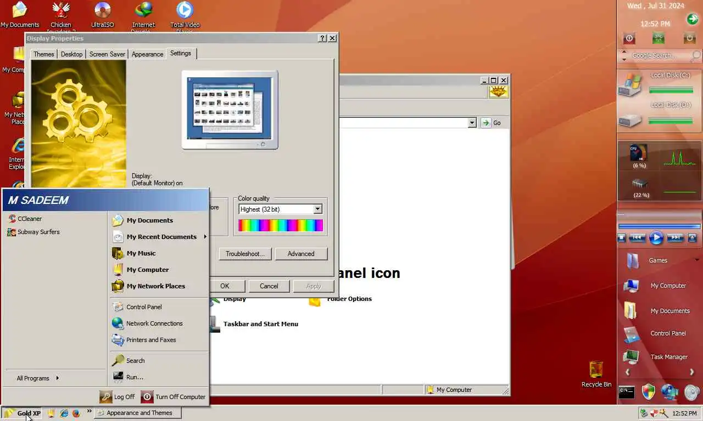Open Control Panel from the Start menu
703x421 pixels.
point(137,307)
